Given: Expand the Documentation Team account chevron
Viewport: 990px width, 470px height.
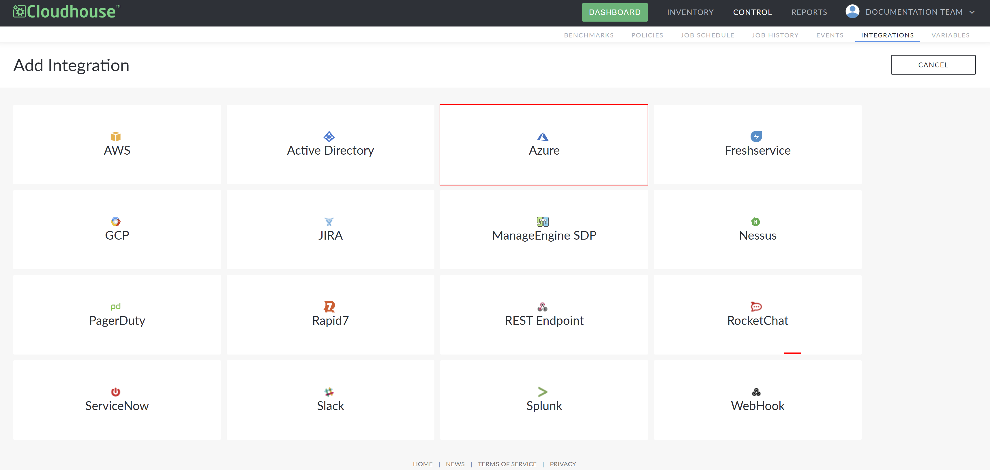Looking at the screenshot, I should pos(972,12).
